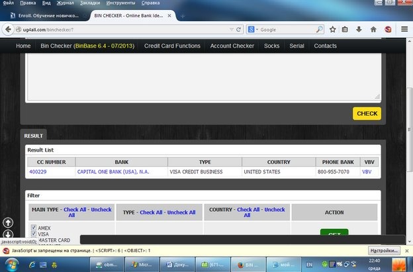The image size is (413, 272).
Task: Switch to the '[671-...' taskbar button
Action: (x=213, y=265)
